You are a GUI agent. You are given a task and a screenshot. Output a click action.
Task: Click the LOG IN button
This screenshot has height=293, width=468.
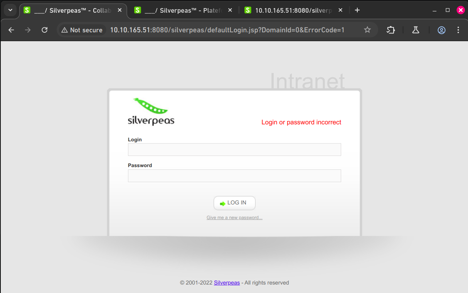(234, 203)
